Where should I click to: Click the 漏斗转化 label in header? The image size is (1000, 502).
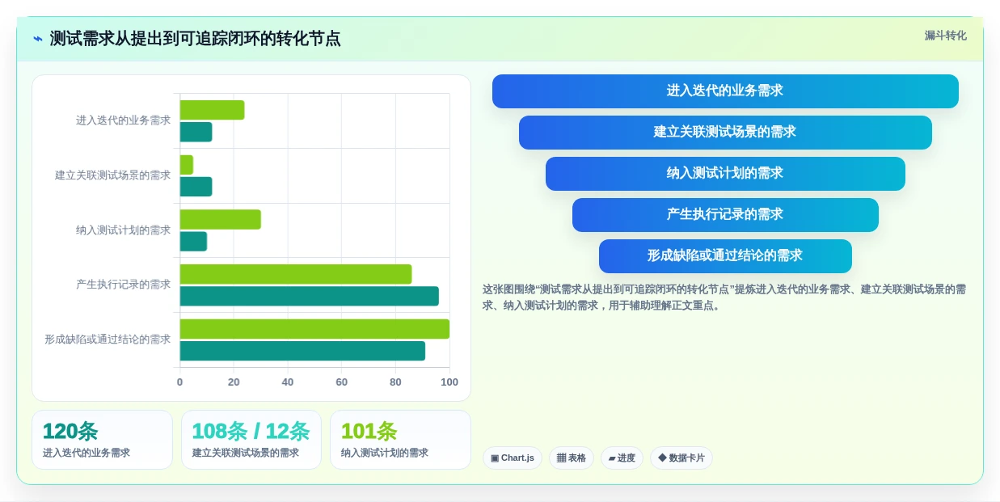(x=945, y=36)
